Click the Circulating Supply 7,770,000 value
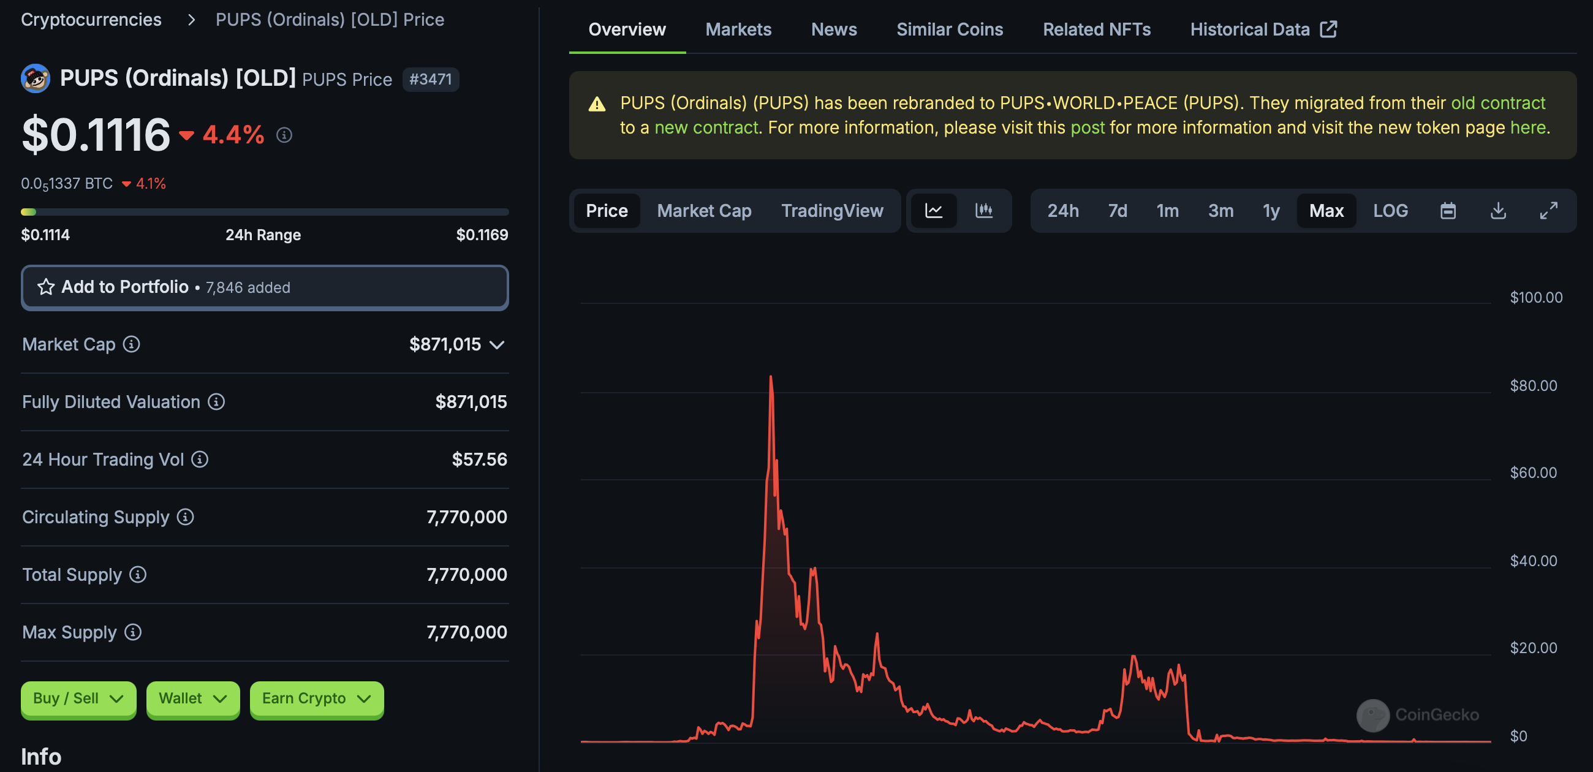The height and width of the screenshot is (772, 1593). click(466, 517)
